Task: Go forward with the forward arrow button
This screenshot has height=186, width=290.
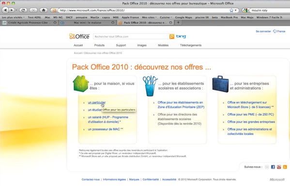Action: (12, 10)
